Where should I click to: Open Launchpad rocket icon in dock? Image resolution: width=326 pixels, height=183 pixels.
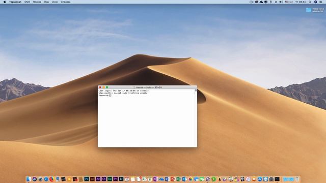pos(40,179)
